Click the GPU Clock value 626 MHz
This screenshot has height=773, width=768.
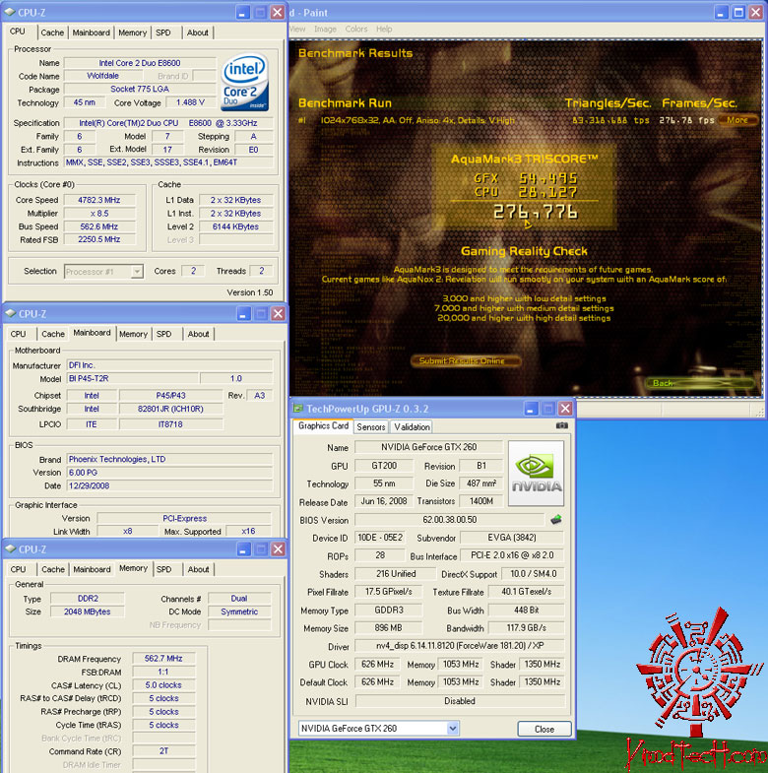point(377,664)
